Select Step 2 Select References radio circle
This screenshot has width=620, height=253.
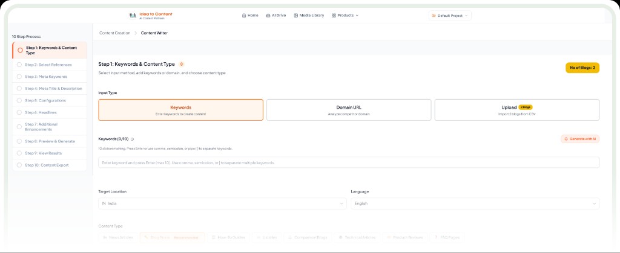pyautogui.click(x=19, y=65)
